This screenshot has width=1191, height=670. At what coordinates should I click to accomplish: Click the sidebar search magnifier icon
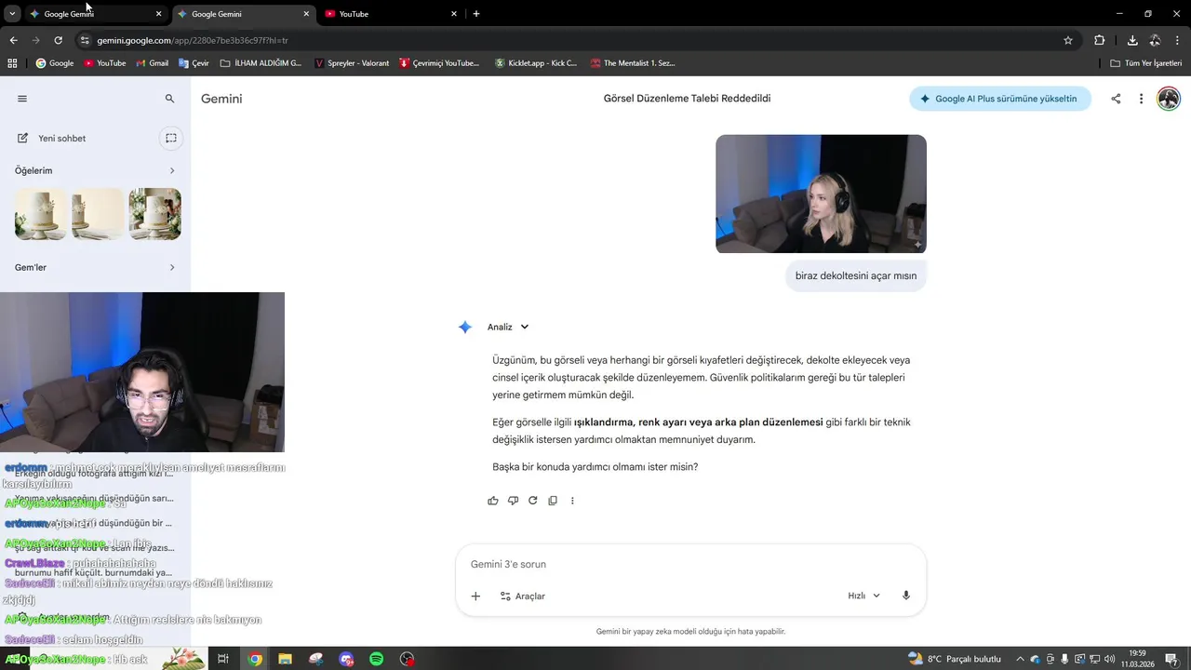[169, 99]
